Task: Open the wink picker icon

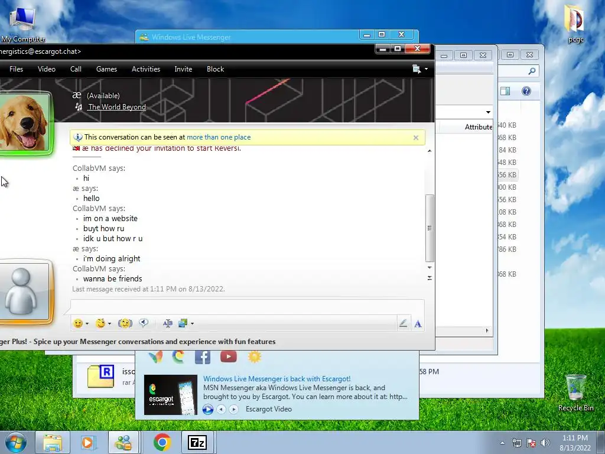Action: click(100, 323)
